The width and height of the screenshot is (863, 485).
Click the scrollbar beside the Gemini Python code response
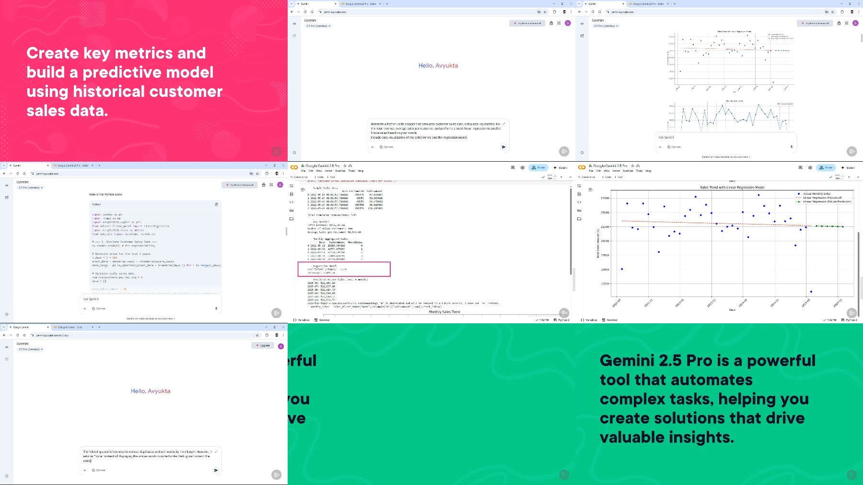(x=286, y=231)
